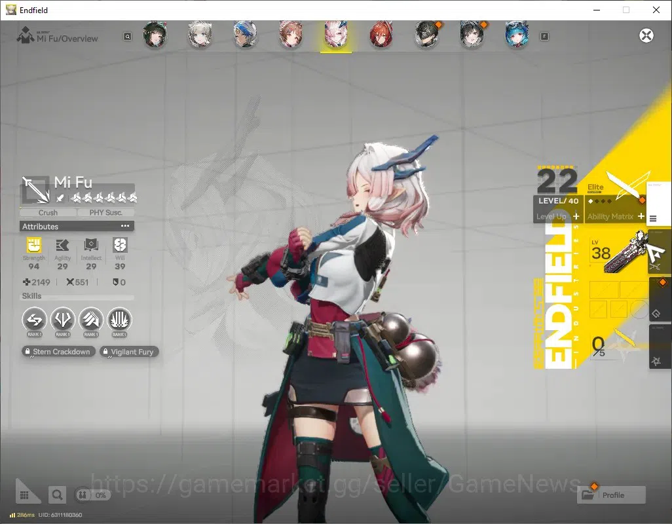The width and height of the screenshot is (672, 524).
Task: Click the round empty equipment slot
Action: (639, 309)
